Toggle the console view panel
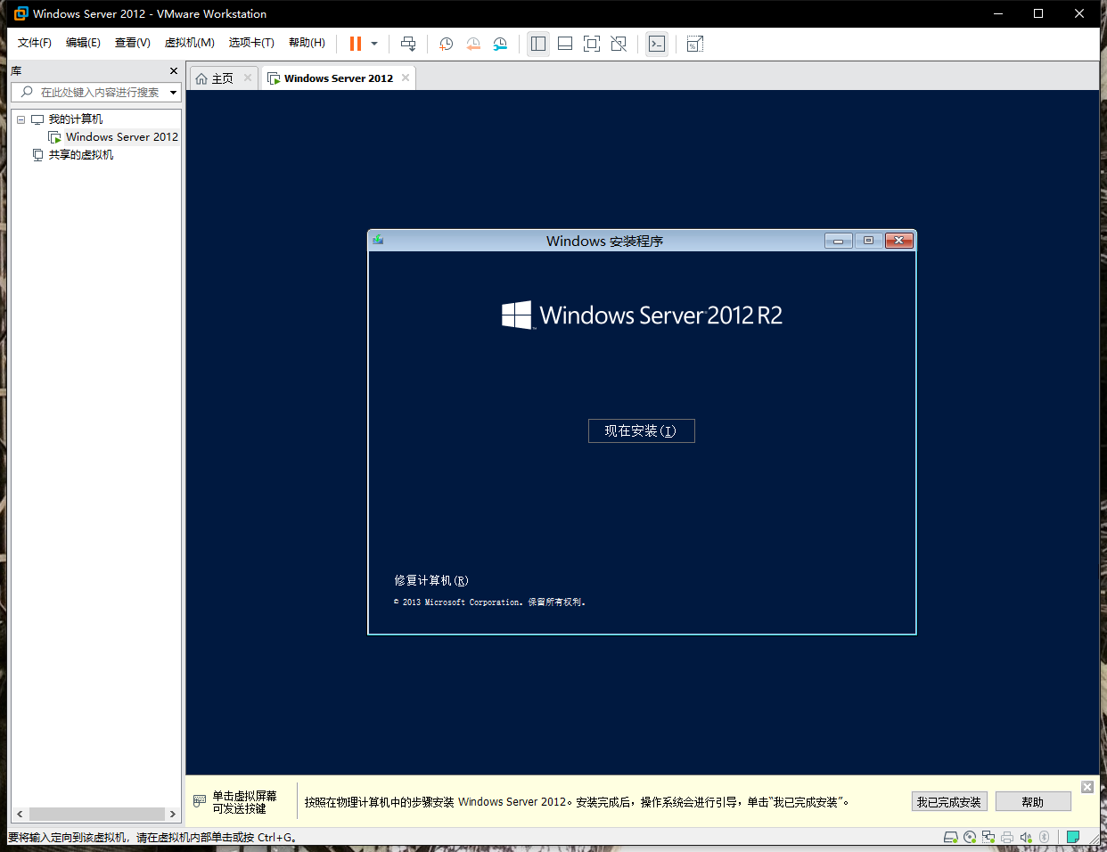This screenshot has height=852, width=1107. coord(656,43)
